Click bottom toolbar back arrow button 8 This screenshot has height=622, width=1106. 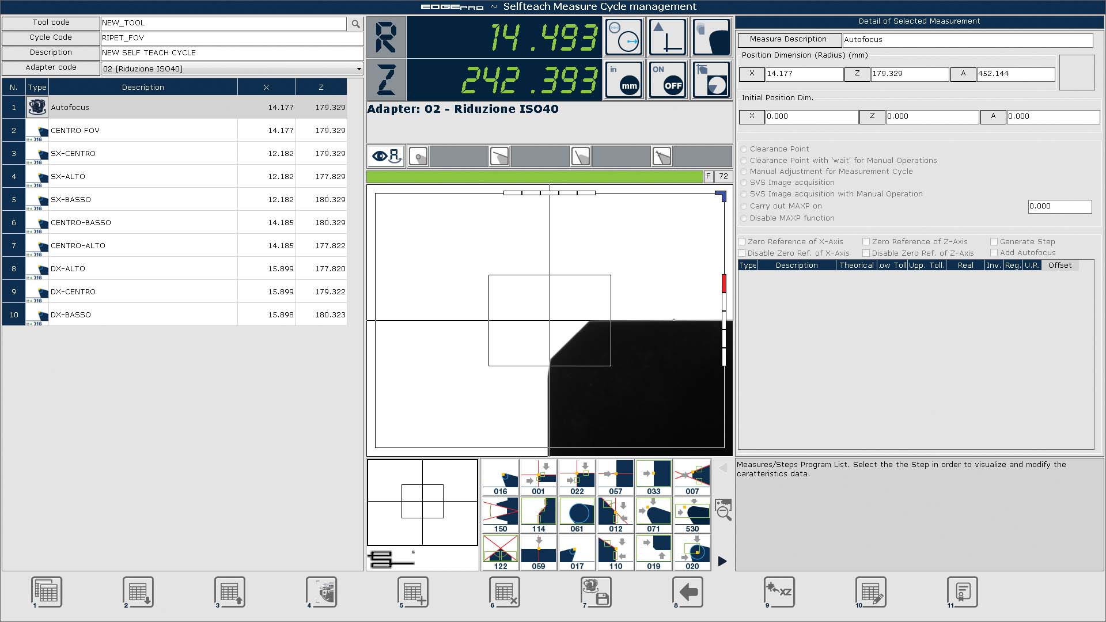point(688,591)
